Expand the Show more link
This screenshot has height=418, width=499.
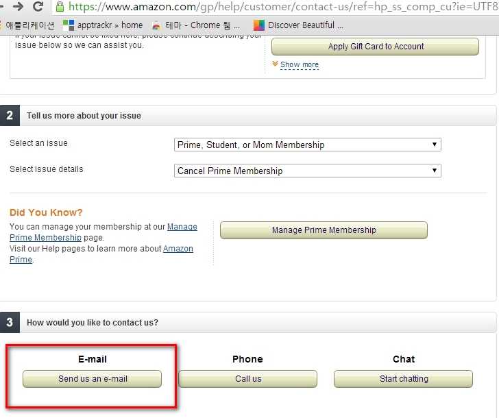[x=299, y=64]
